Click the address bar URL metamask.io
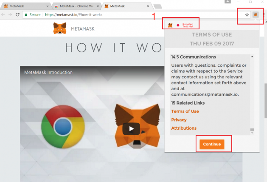Screen dimensions: 267x182 point(73,15)
